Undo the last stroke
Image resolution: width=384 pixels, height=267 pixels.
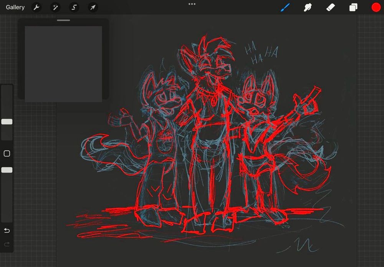7,231
